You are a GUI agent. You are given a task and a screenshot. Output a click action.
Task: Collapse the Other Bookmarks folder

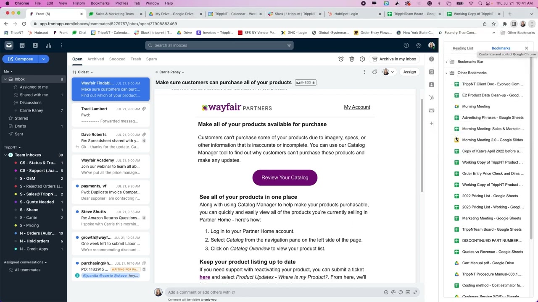tap(446, 73)
